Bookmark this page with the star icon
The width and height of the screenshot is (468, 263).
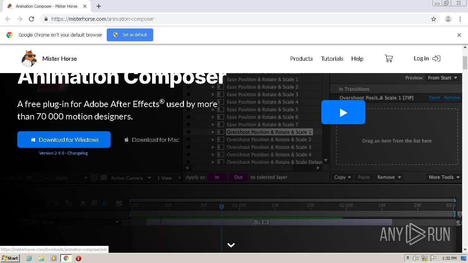pyautogui.click(x=434, y=19)
